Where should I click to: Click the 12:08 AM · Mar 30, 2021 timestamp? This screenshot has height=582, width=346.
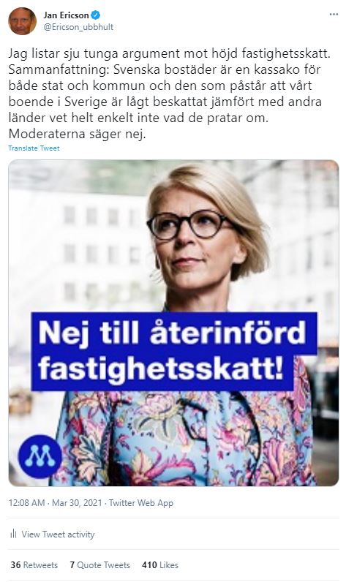pos(55,503)
